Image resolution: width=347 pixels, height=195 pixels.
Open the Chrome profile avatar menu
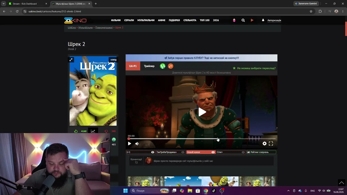tap(336, 11)
